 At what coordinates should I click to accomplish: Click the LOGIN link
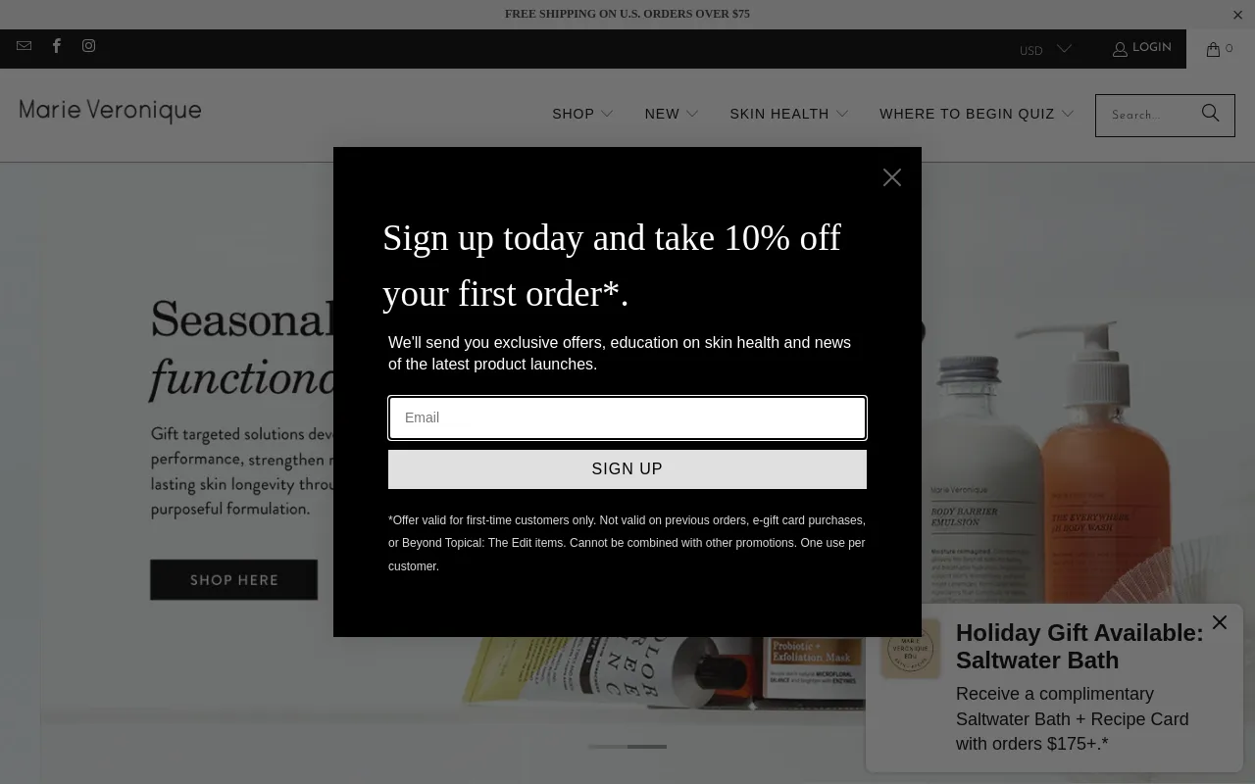coord(1142,48)
